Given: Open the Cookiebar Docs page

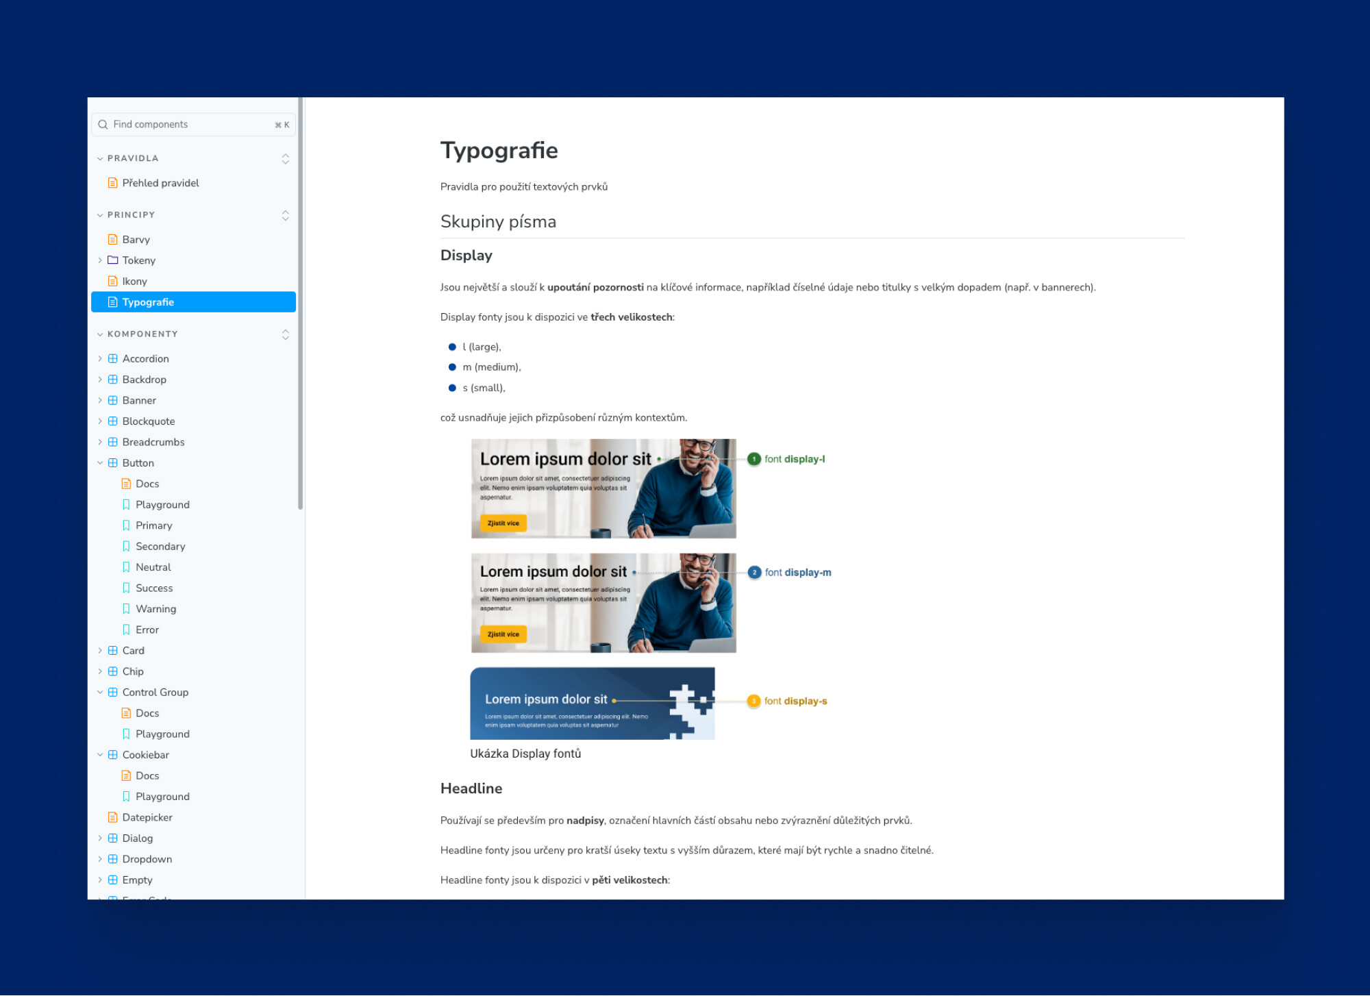Looking at the screenshot, I should [x=193, y=776].
